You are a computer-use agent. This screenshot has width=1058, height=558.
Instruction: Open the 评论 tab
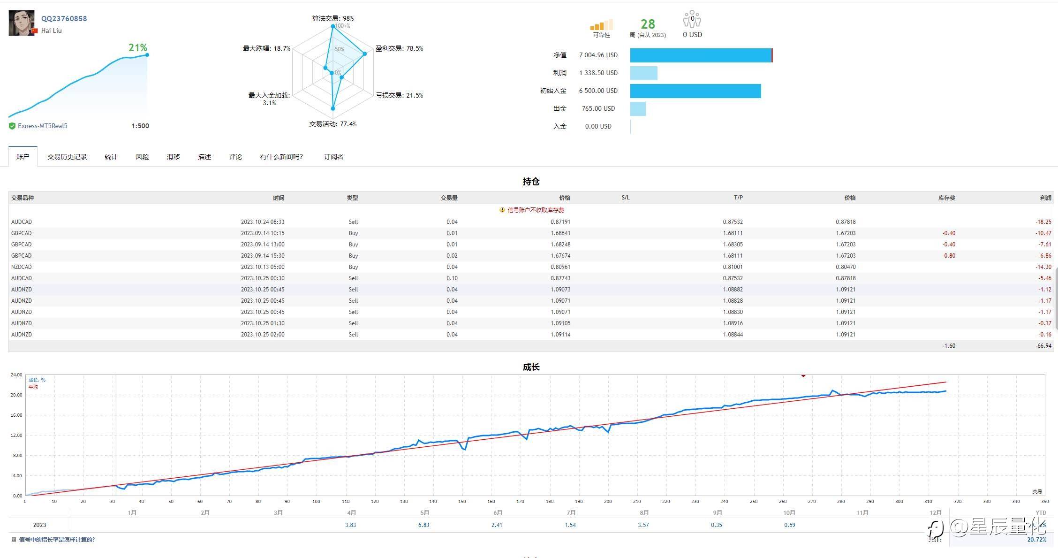click(x=235, y=157)
